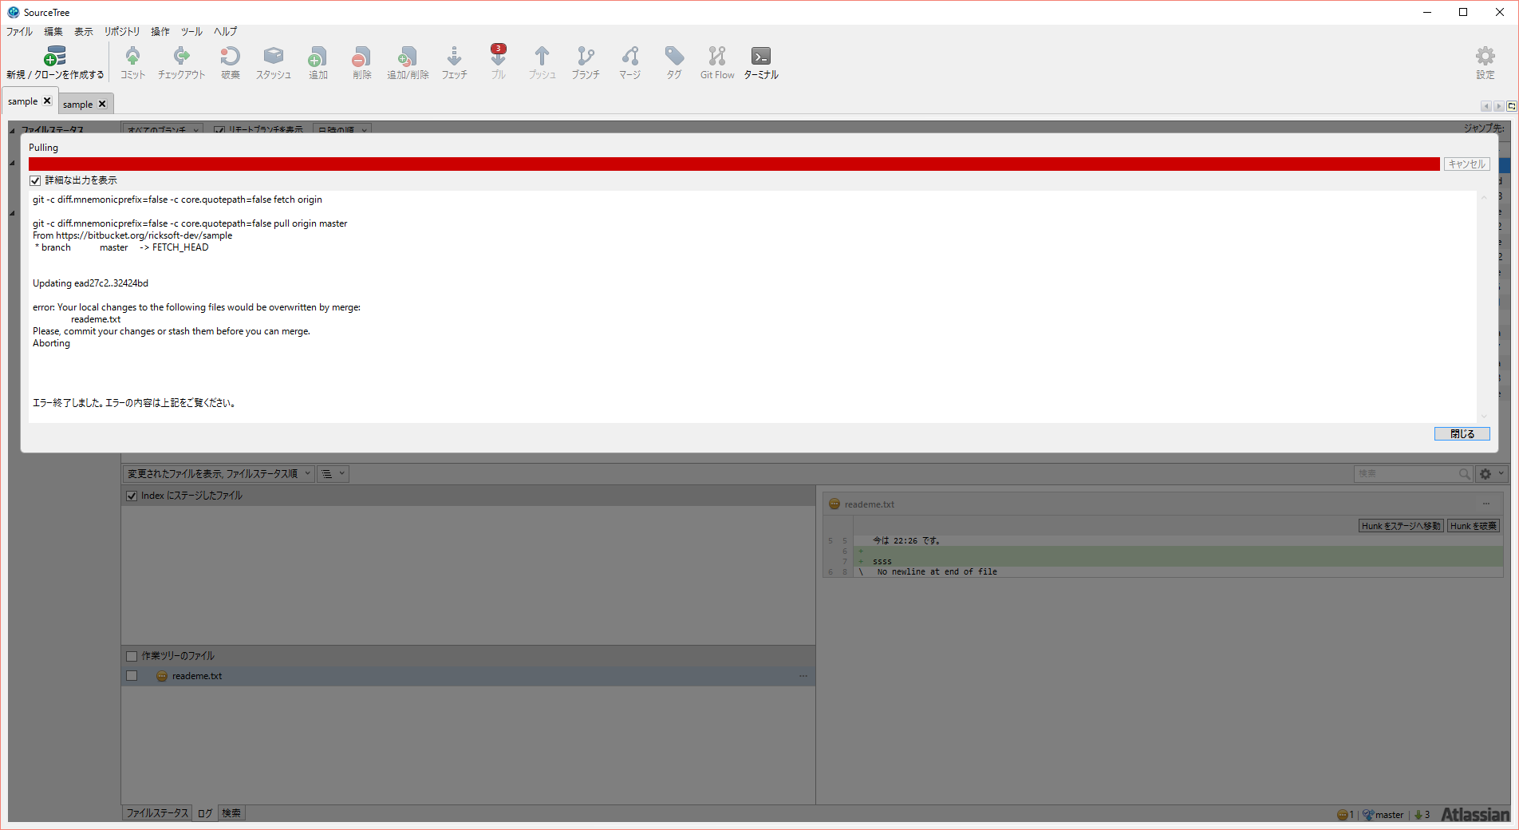
Task: Click the Discard (破棄) toolbar icon
Action: tap(231, 56)
